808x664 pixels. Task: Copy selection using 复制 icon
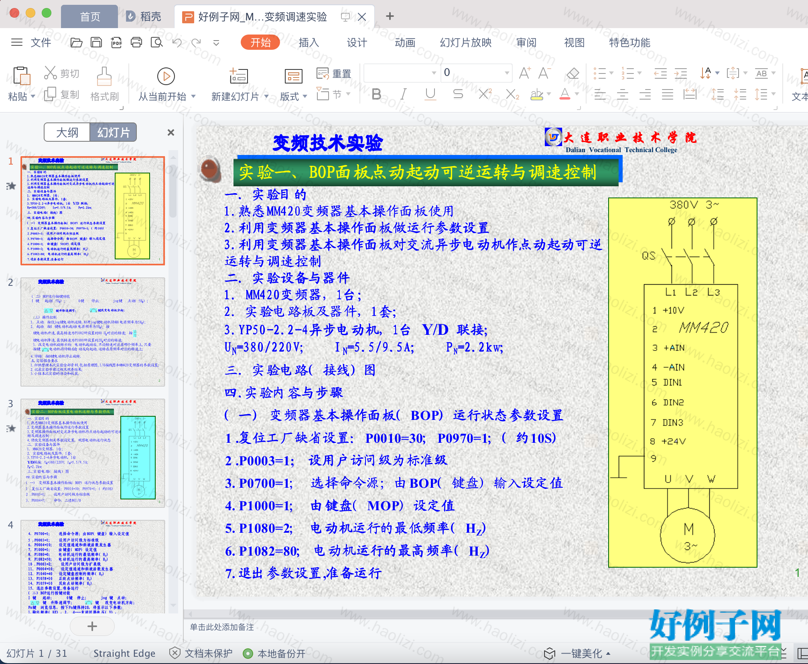[x=50, y=94]
